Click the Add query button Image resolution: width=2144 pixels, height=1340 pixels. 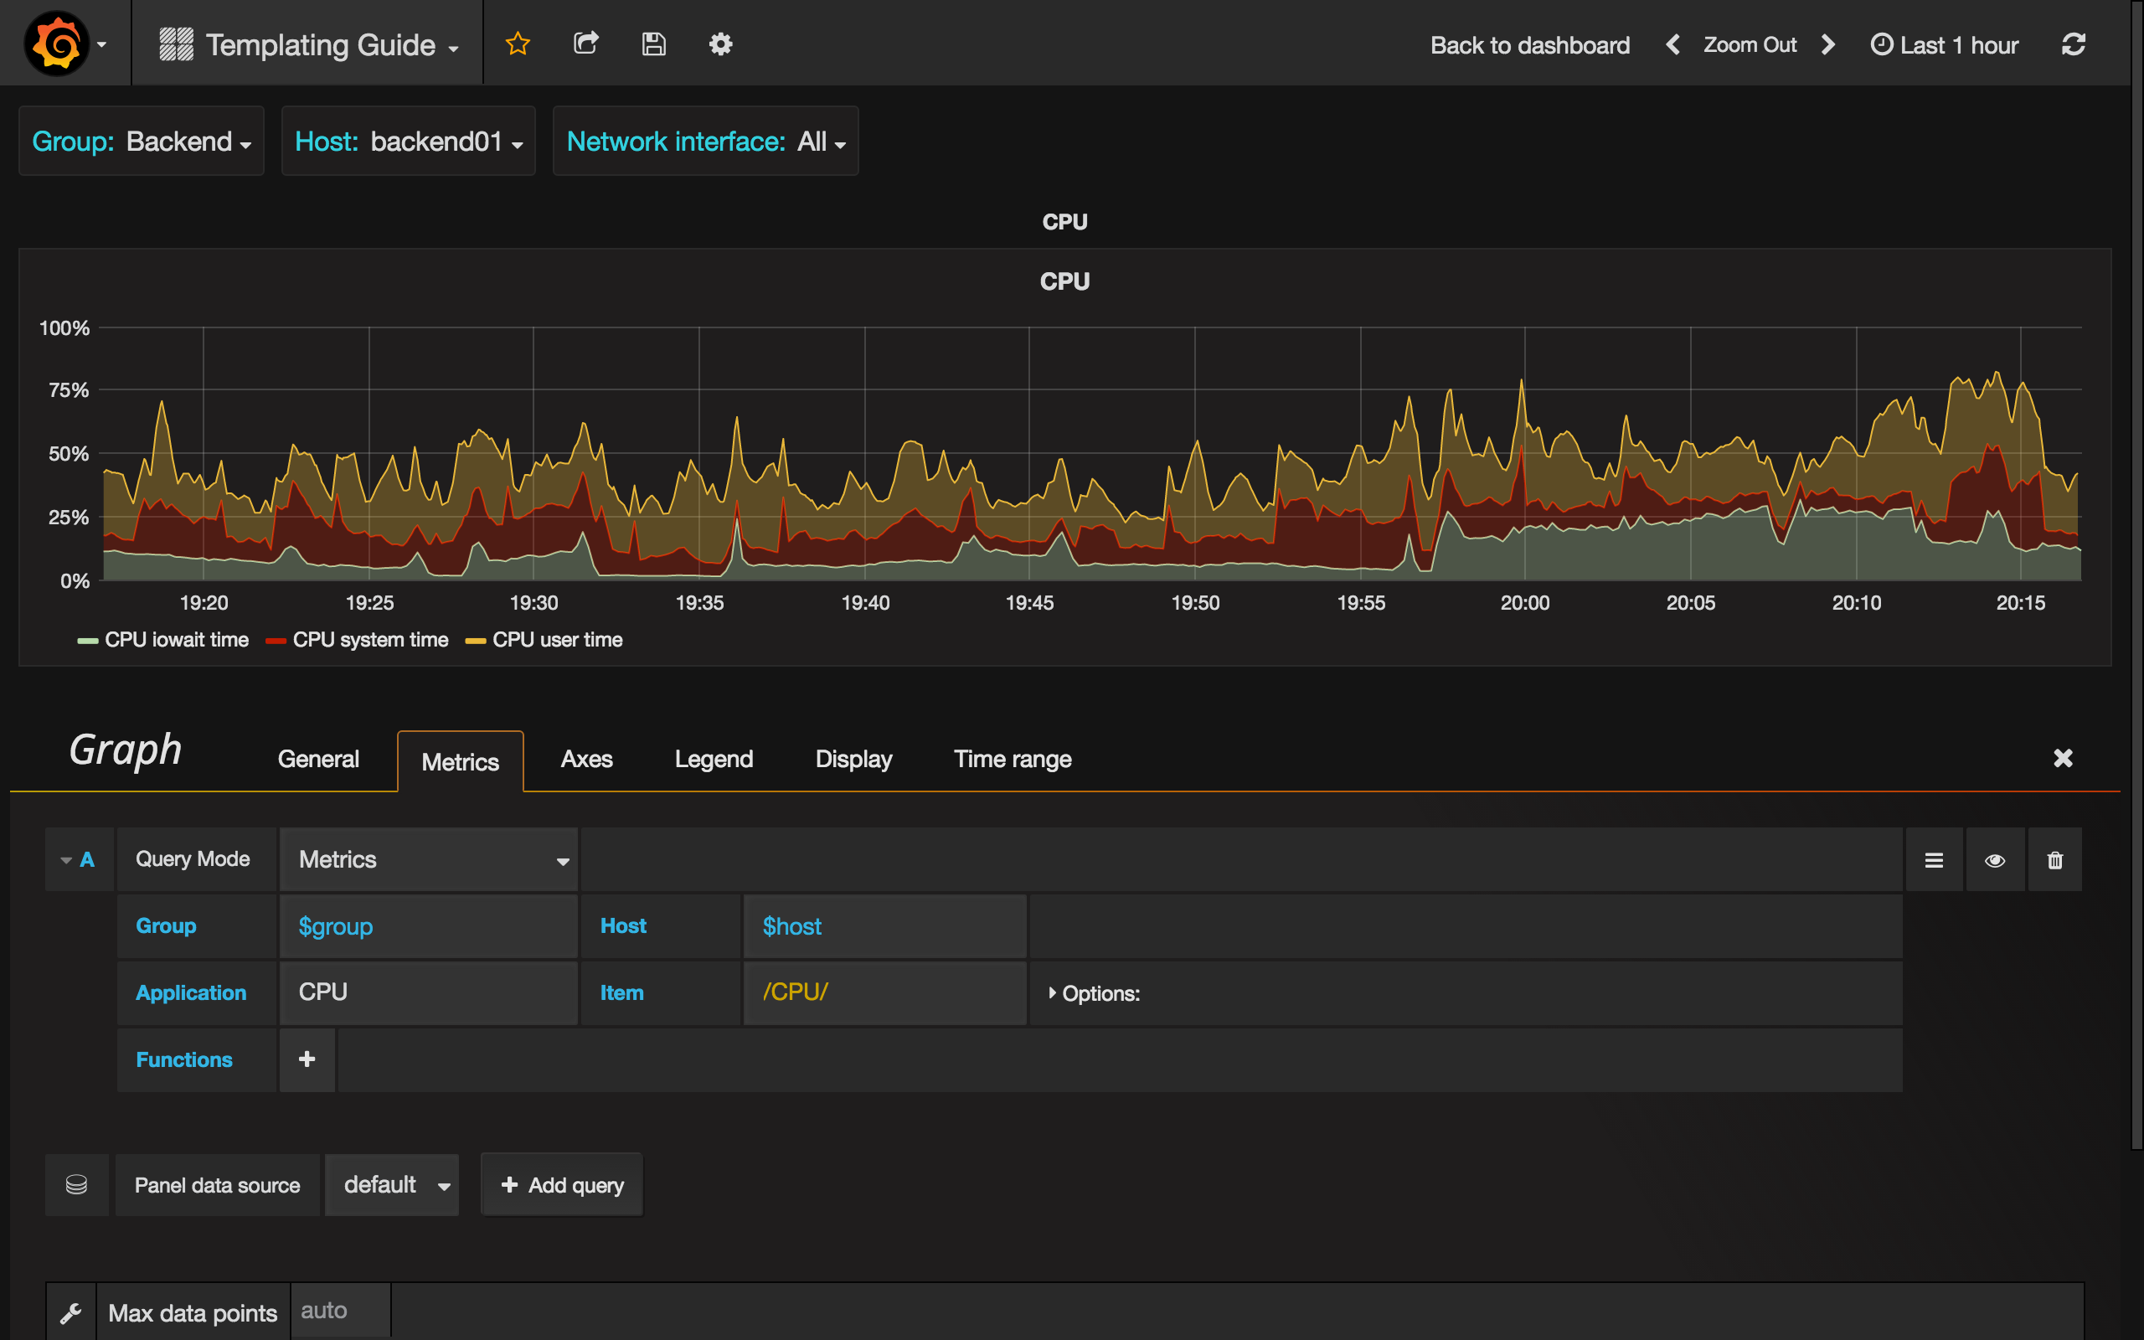[x=562, y=1186]
